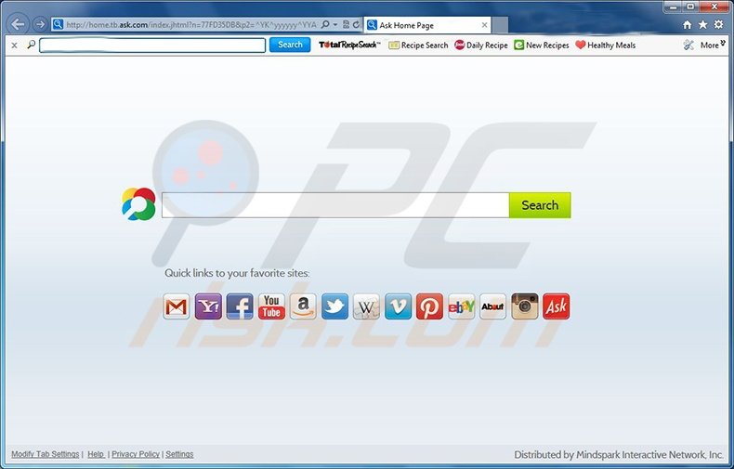The height and width of the screenshot is (469, 734).
Task: Open the Facebook quick link icon
Action: click(240, 306)
